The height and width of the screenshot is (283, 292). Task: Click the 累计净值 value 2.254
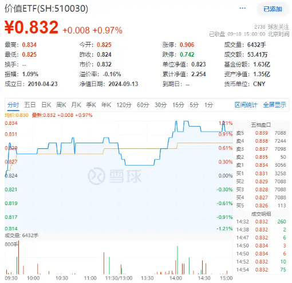coord(199,74)
